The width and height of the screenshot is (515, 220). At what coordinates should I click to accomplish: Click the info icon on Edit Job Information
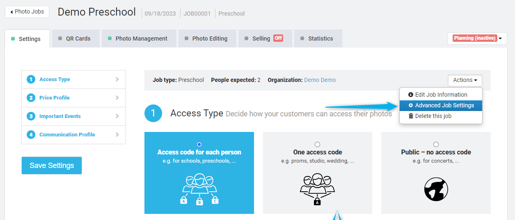(411, 95)
